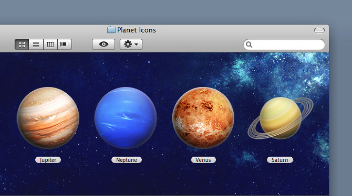352x196 pixels.
Task: Click the Planet Icons folder icon in title
Action: [111, 29]
